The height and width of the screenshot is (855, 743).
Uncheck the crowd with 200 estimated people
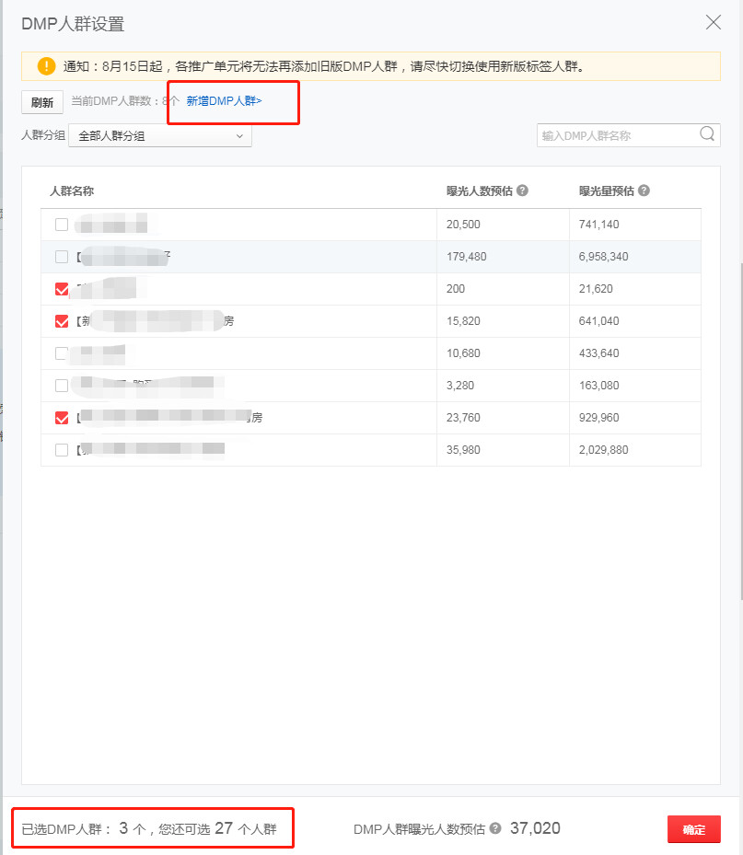click(62, 289)
